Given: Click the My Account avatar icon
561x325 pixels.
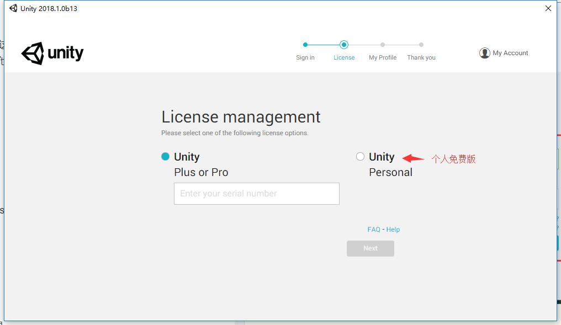Looking at the screenshot, I should [x=484, y=53].
